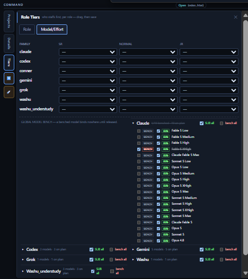Uncheck the bench checkbox for Fable 5 XHigh
The height and width of the screenshot is (279, 248).
click(139, 149)
